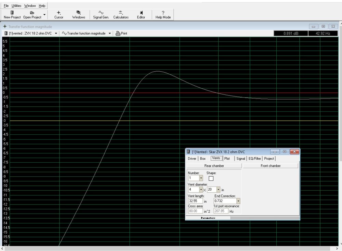The width and height of the screenshot is (342, 251).
Task: Open the File menu
Action: (6, 6)
